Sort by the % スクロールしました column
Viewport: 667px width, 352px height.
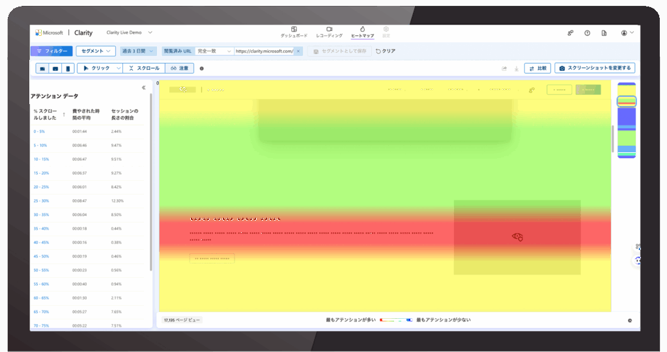pyautogui.click(x=49, y=115)
